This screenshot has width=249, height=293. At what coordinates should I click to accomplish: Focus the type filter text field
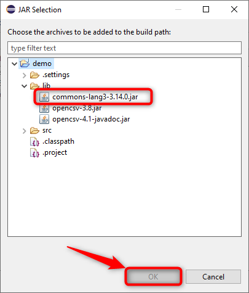pos(124,48)
